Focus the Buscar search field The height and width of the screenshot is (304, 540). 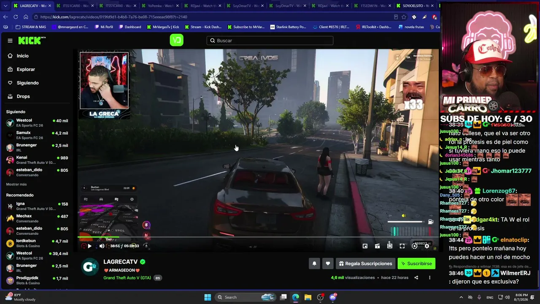[x=270, y=41]
